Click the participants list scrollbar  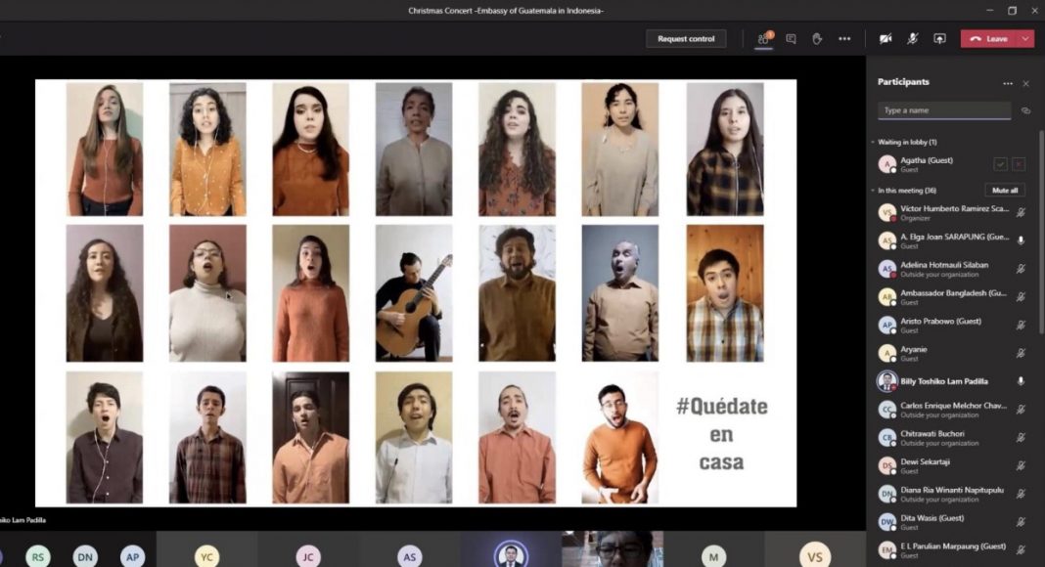click(1040, 244)
